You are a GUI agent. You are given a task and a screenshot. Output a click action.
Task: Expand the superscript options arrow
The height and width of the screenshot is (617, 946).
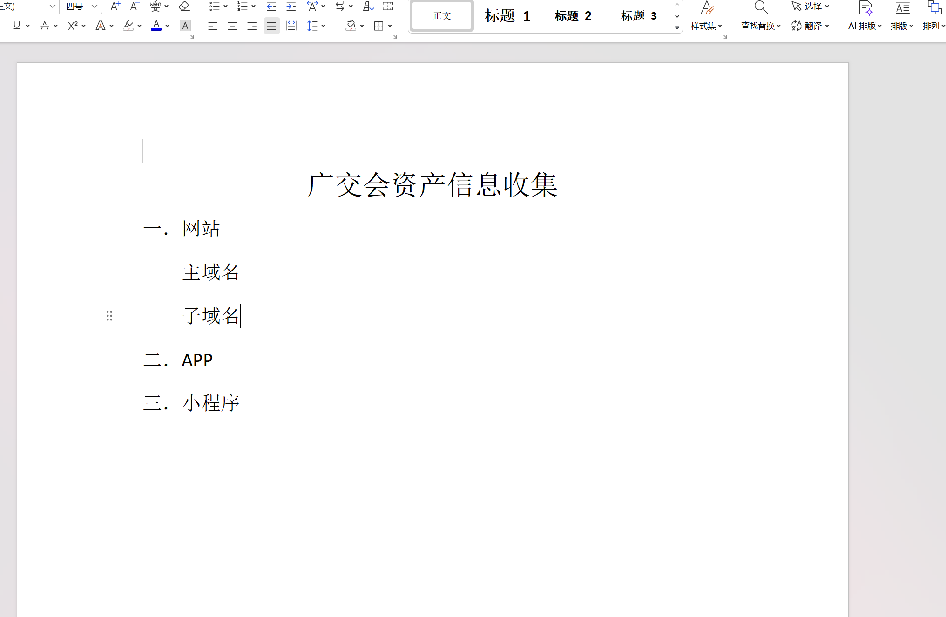[84, 26]
